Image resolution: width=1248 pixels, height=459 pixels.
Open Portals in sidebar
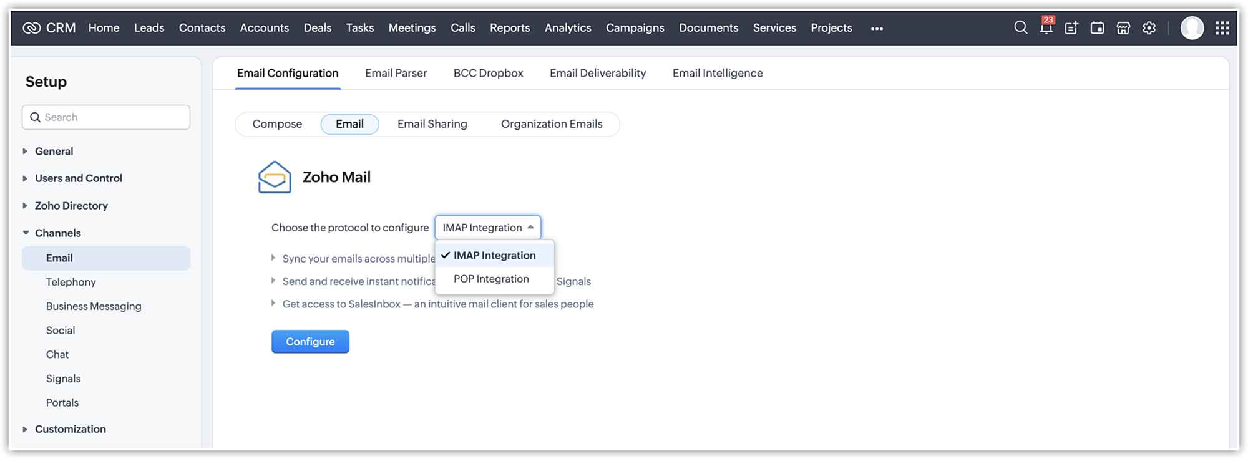point(62,403)
